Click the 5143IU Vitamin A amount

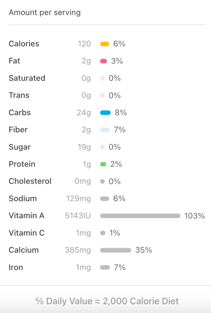78,216
